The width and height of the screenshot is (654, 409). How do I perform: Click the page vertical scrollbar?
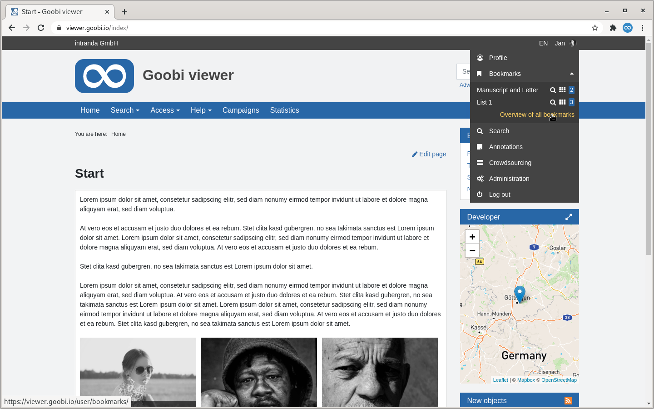[649, 149]
